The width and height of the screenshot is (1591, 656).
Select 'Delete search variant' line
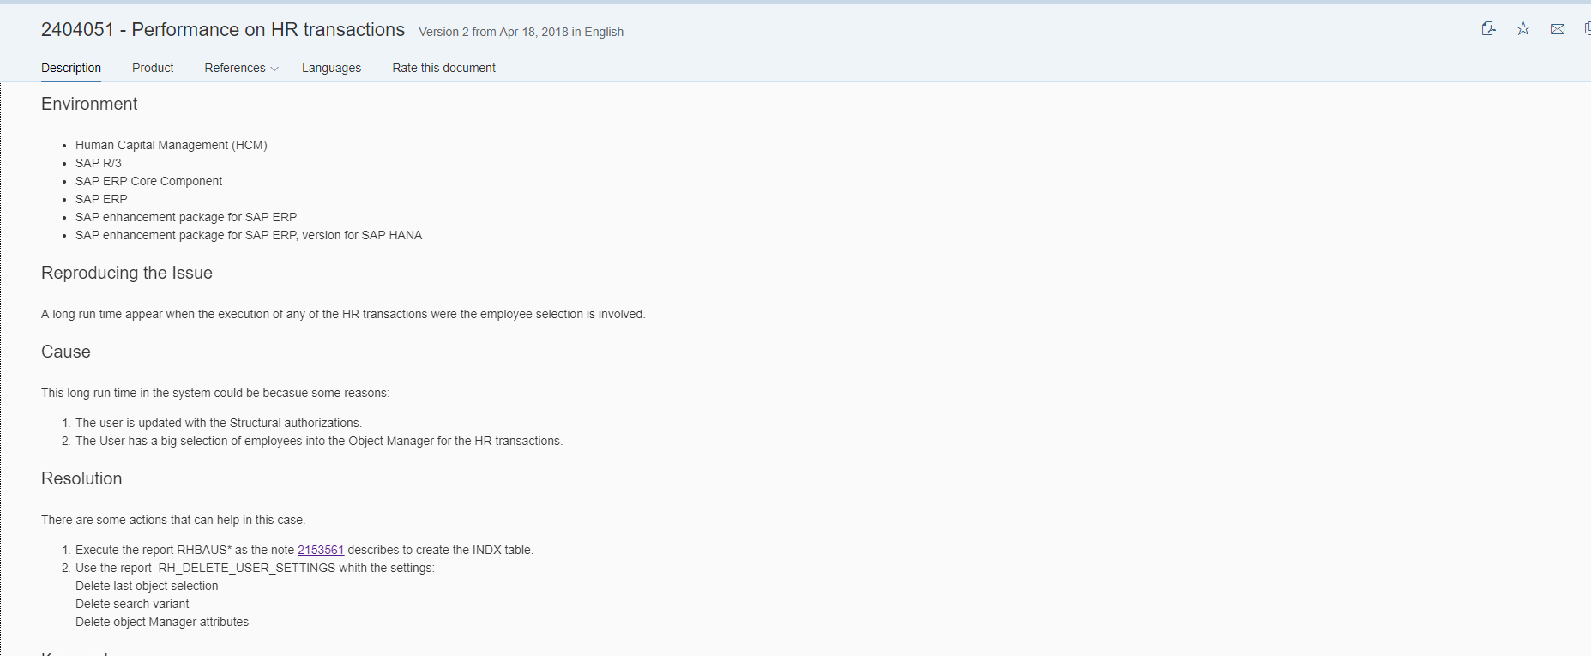132,604
